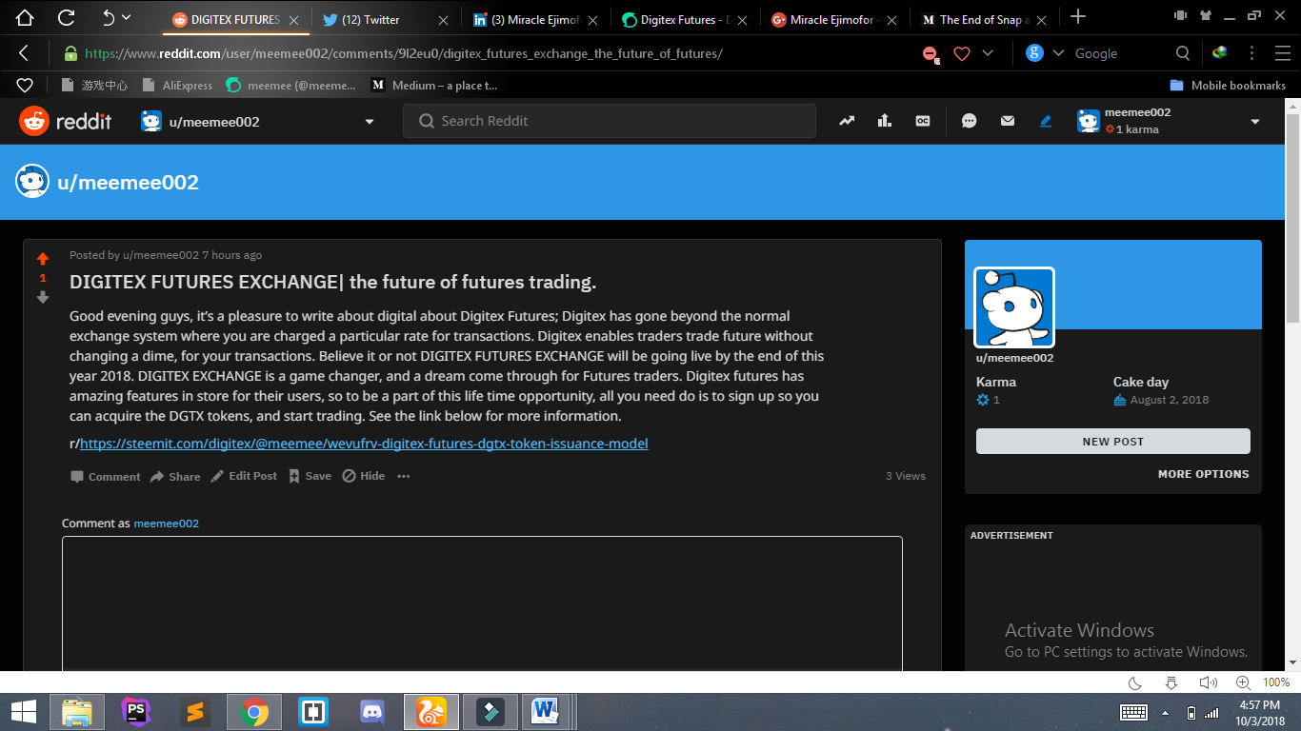1301x731 pixels.
Task: Save the post with Save button
Action: [310, 476]
